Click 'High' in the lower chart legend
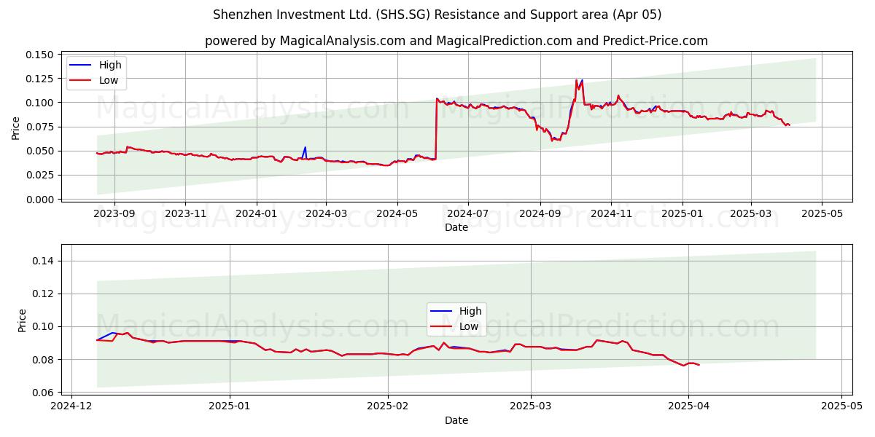Image resolution: width=875 pixels, height=437 pixels. pos(470,311)
